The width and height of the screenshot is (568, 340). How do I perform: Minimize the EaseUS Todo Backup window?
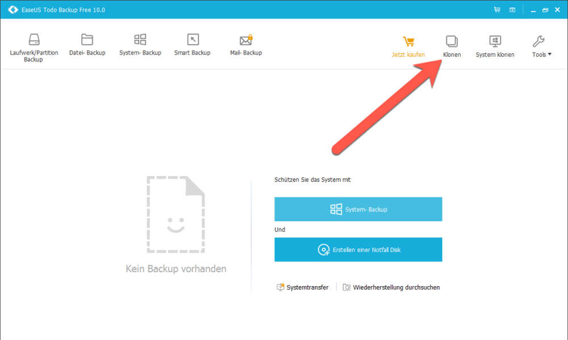pyautogui.click(x=533, y=10)
